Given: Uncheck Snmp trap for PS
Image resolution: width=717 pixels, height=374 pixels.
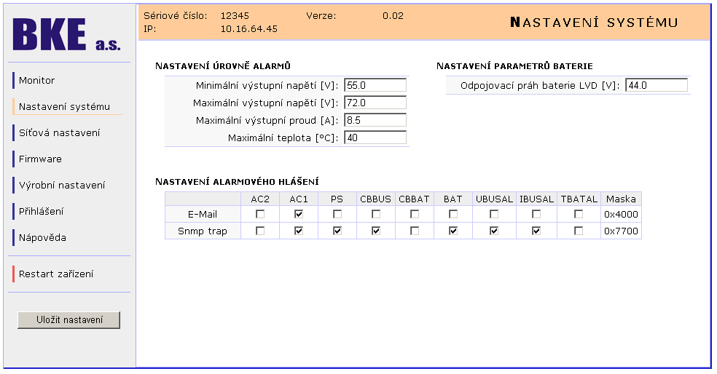Looking at the screenshot, I should [x=337, y=231].
